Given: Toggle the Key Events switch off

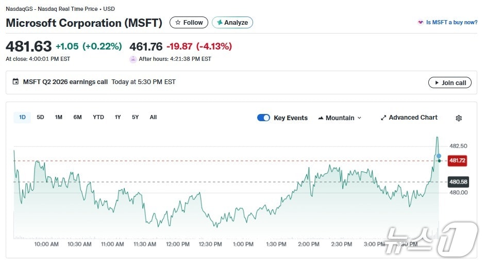Looking at the screenshot, I should (263, 118).
